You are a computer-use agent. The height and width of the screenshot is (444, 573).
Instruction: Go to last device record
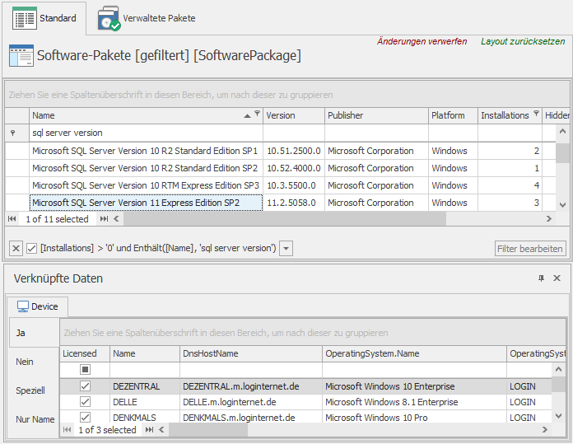(150, 430)
